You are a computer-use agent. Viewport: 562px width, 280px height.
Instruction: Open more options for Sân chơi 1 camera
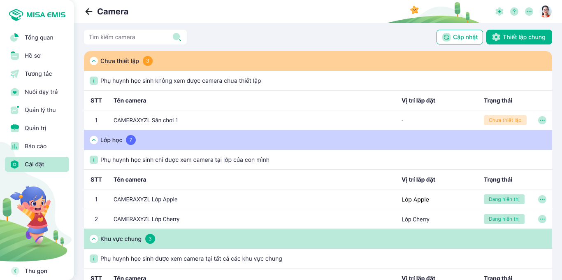tap(542, 120)
